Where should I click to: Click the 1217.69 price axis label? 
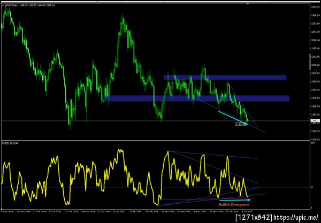pyautogui.click(x=315, y=73)
